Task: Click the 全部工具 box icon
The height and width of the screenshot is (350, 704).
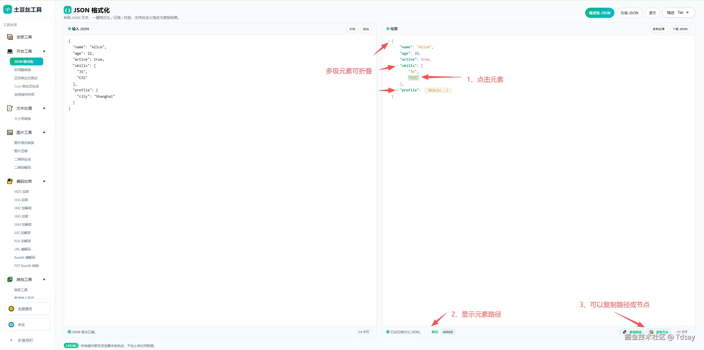Action: tap(10, 37)
